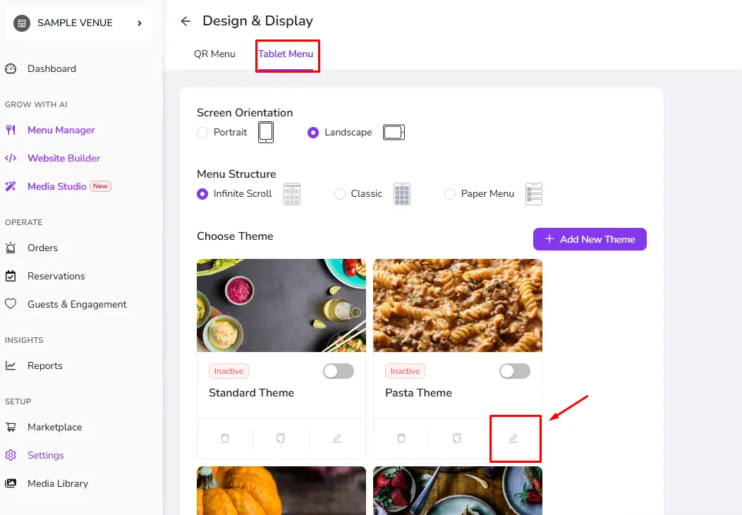Click the portrait tablet icon
The width and height of the screenshot is (742, 515).
click(266, 132)
